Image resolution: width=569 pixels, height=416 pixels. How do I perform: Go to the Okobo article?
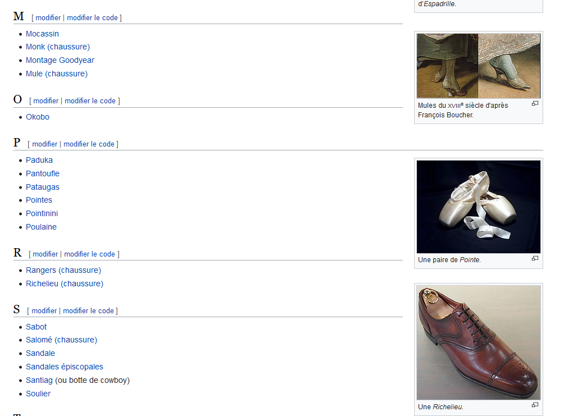click(38, 117)
